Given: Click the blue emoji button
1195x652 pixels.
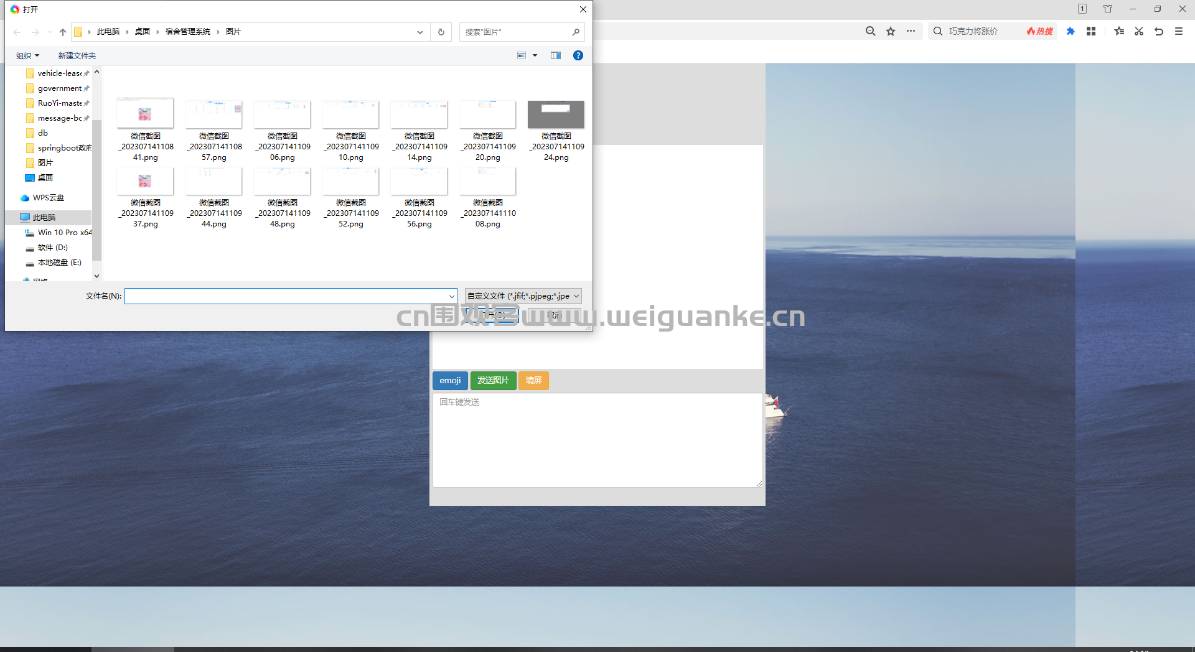Looking at the screenshot, I should pos(450,380).
